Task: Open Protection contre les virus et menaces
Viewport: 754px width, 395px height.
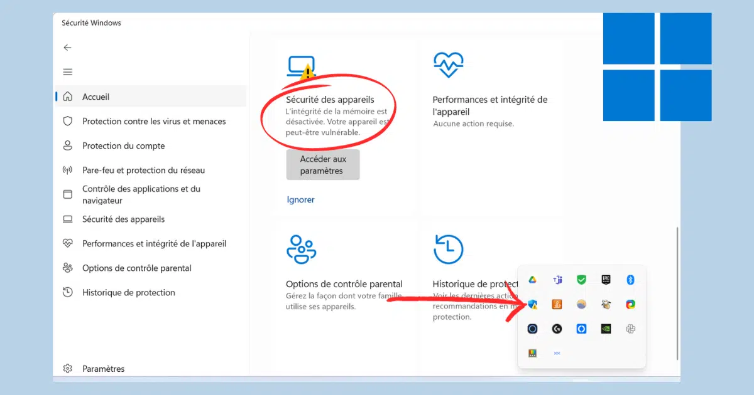Action: (x=153, y=122)
